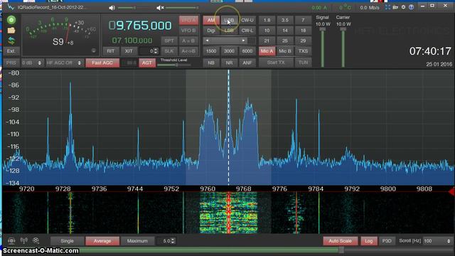The image size is (455, 256).
Task: Switch to Maximum spectrum mode
Action: [x=137, y=241]
